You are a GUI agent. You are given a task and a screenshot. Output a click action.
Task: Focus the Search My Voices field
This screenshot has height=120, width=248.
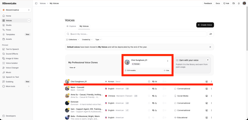[136, 34]
